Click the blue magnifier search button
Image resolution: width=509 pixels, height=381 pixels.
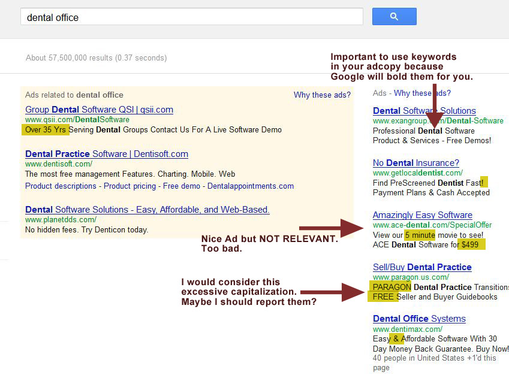[x=394, y=17]
